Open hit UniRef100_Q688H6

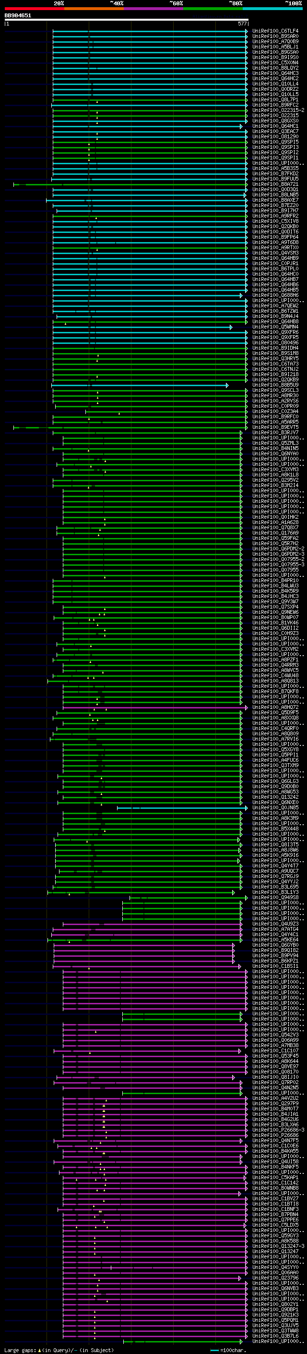(x=275, y=295)
